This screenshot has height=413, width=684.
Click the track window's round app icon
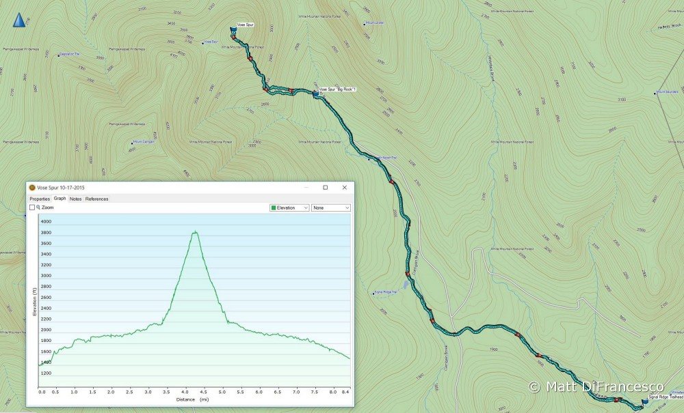[32, 188]
